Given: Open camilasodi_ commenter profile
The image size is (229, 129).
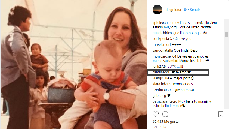Looking at the screenshot, I should pyautogui.click(x=162, y=72).
